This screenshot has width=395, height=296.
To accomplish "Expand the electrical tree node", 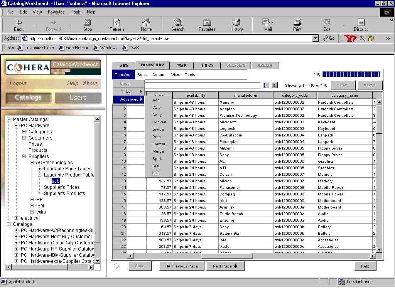I will (x=16, y=218).
